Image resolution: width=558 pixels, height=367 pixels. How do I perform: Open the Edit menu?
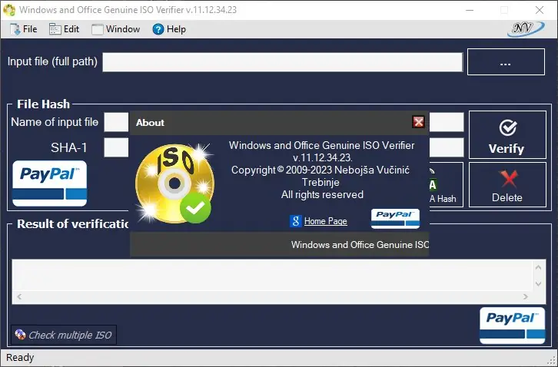[65, 29]
